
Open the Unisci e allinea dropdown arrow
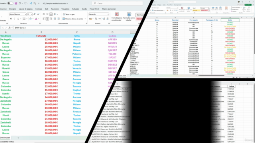(85, 19)
